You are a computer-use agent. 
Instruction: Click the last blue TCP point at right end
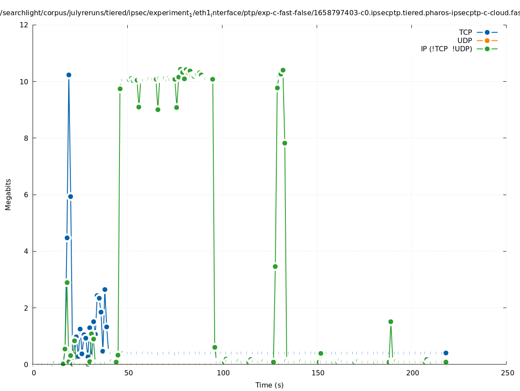tap(446, 353)
